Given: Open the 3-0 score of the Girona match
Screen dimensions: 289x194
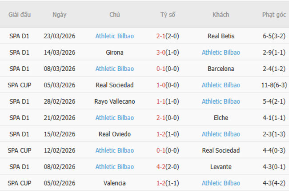Looking at the screenshot, I should 161,53.
